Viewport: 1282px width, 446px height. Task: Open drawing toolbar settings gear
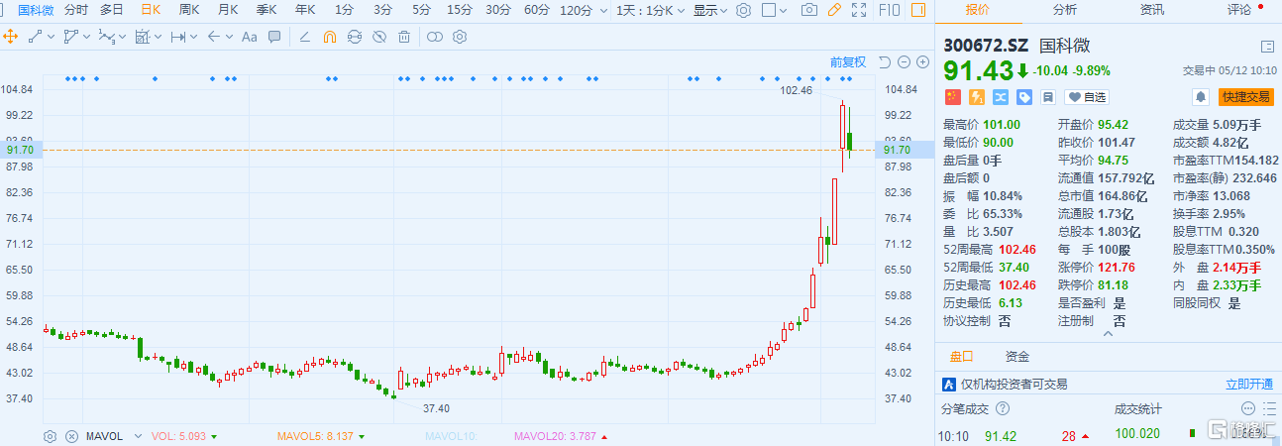[460, 37]
